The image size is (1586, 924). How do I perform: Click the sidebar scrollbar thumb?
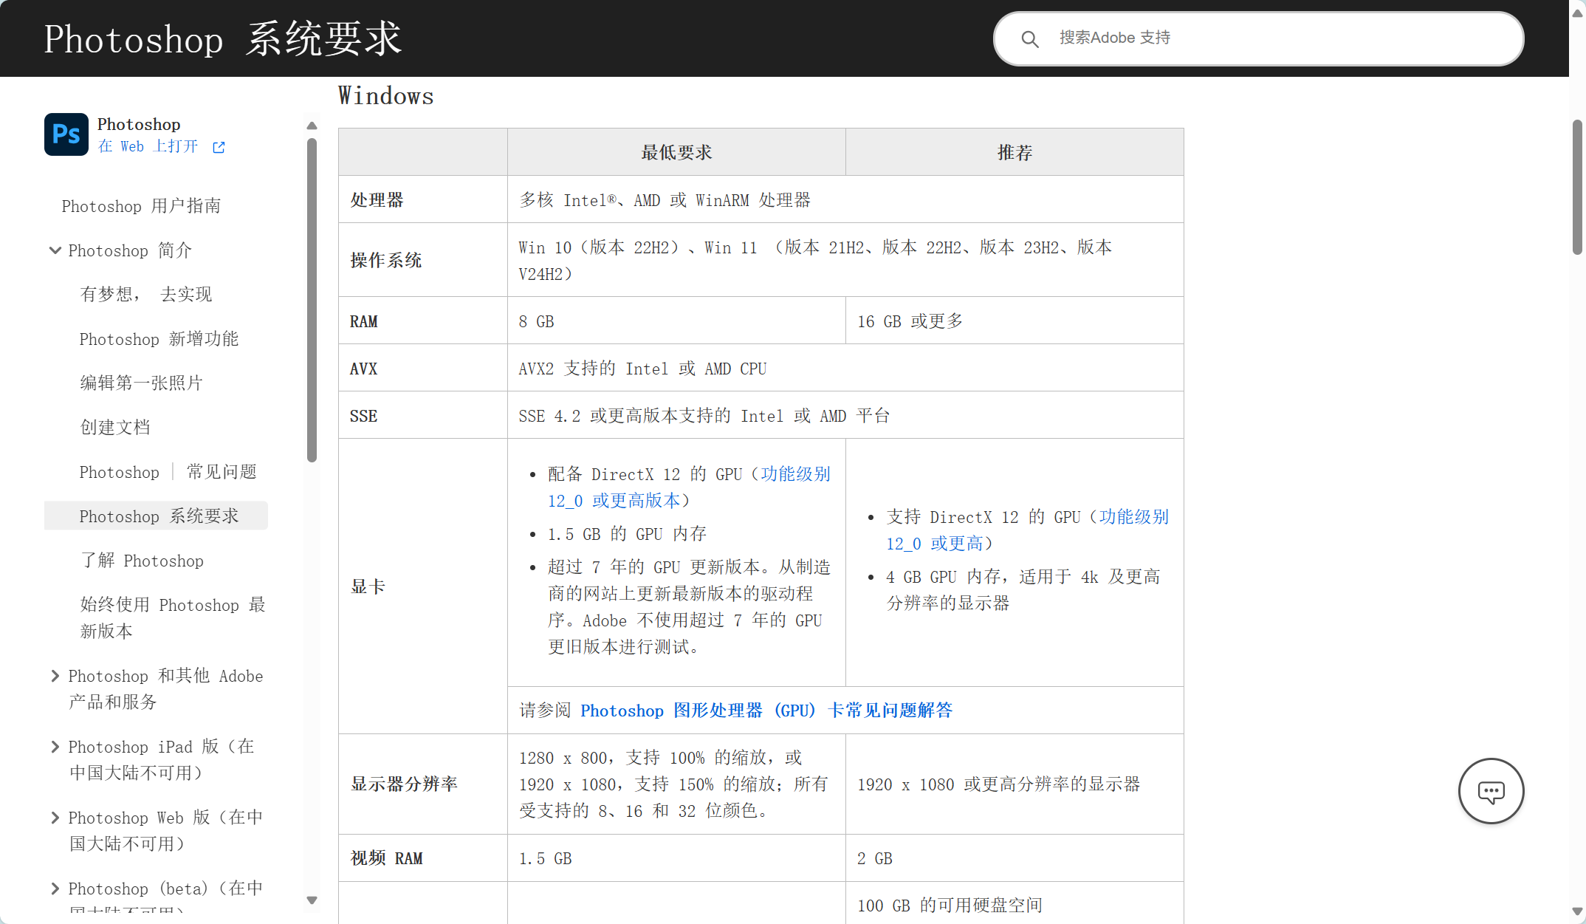coord(312,300)
